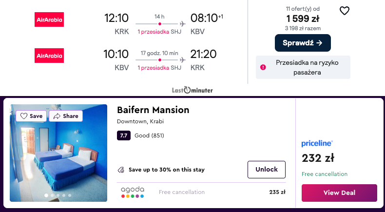Open the Baifern Mansion hotel title

pos(153,110)
